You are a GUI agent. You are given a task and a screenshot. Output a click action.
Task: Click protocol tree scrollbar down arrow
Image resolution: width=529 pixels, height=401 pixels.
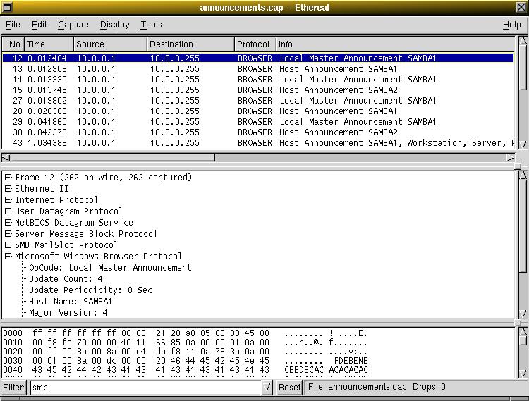(523, 314)
